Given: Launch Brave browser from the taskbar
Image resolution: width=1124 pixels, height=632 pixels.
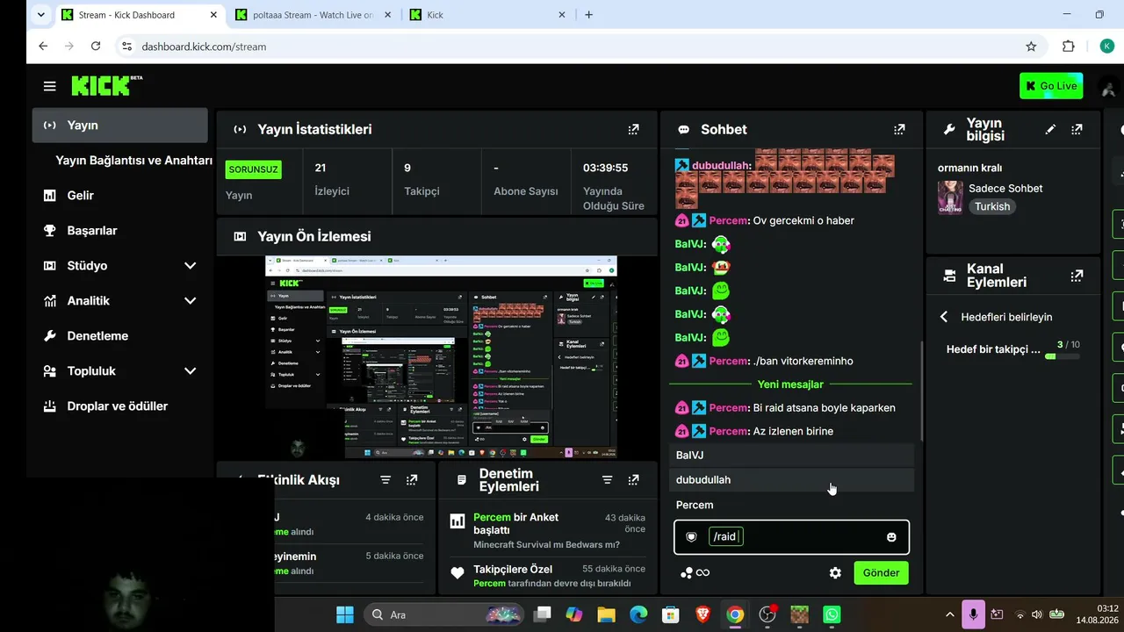Looking at the screenshot, I should coord(702,614).
